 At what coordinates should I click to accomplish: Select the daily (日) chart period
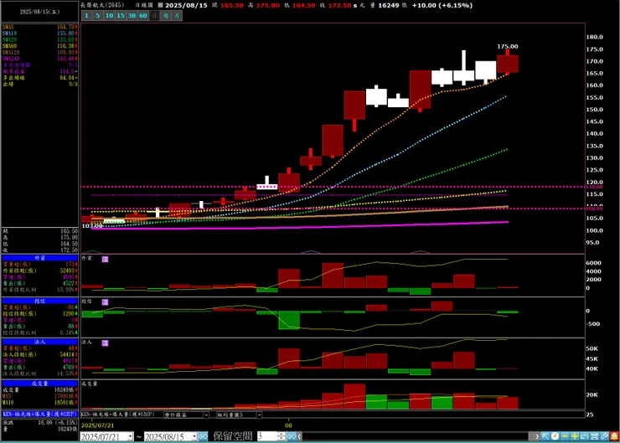[155, 16]
